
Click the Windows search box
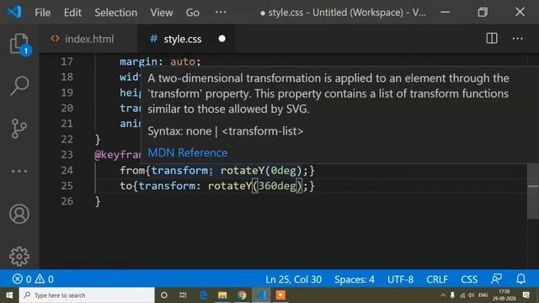click(x=87, y=295)
